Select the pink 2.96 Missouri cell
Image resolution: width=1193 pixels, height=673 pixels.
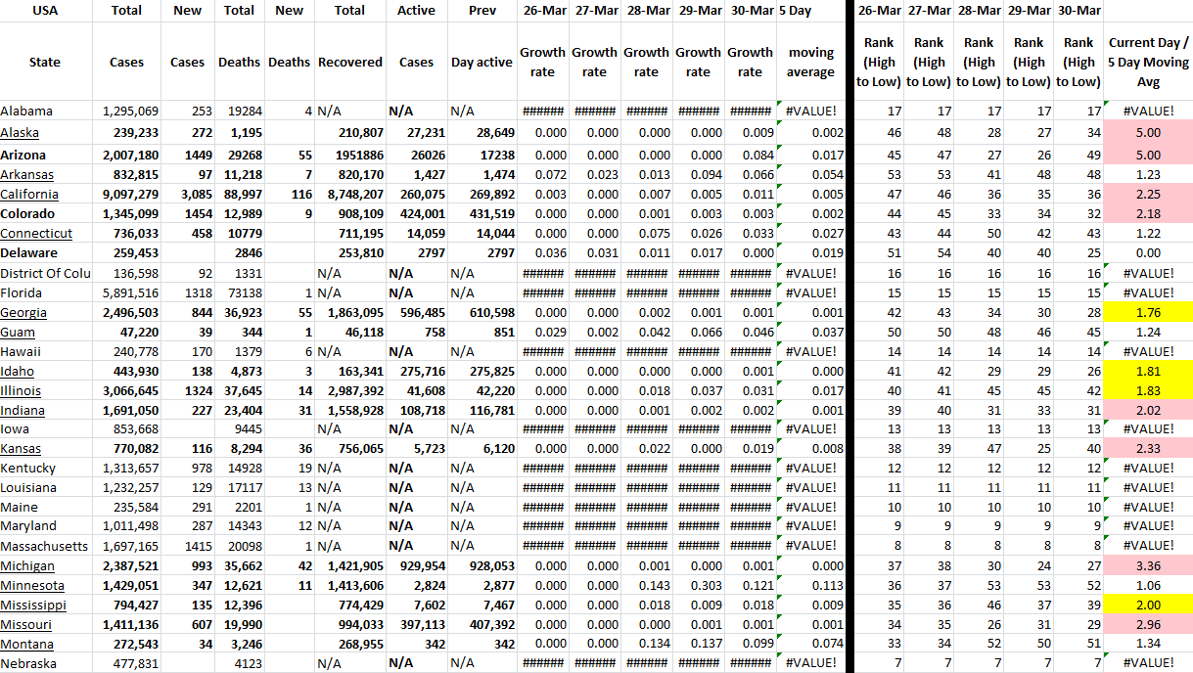click(x=1148, y=625)
